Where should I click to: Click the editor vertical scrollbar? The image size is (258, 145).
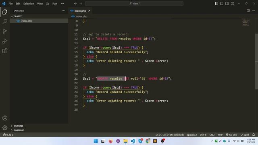(256, 61)
